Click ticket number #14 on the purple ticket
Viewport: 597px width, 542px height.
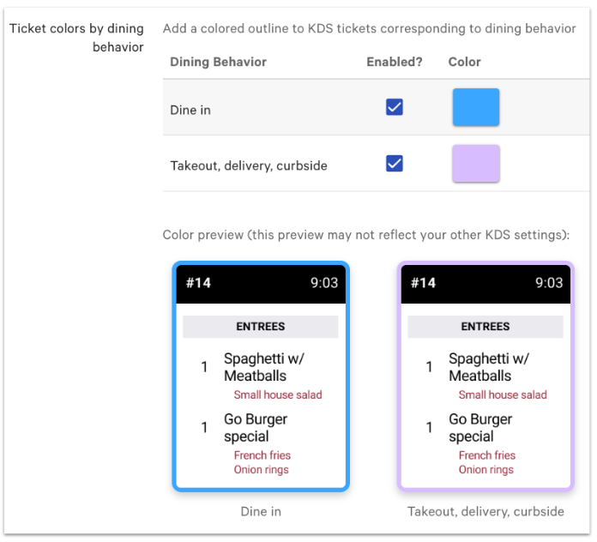point(423,283)
